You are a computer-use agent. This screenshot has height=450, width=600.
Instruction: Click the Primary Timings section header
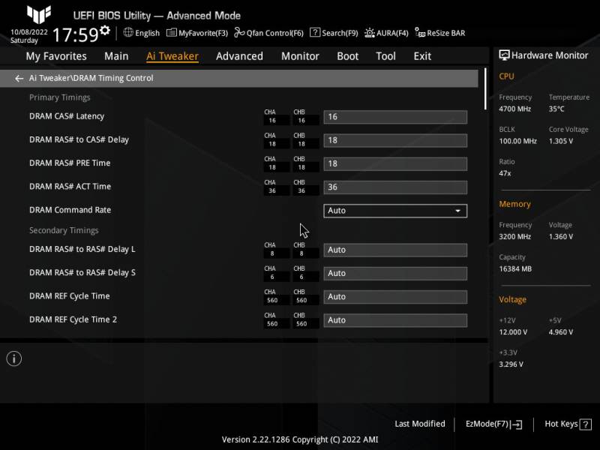tap(60, 97)
